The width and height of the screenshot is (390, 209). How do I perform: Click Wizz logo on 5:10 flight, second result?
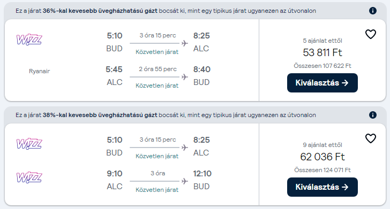29,144
